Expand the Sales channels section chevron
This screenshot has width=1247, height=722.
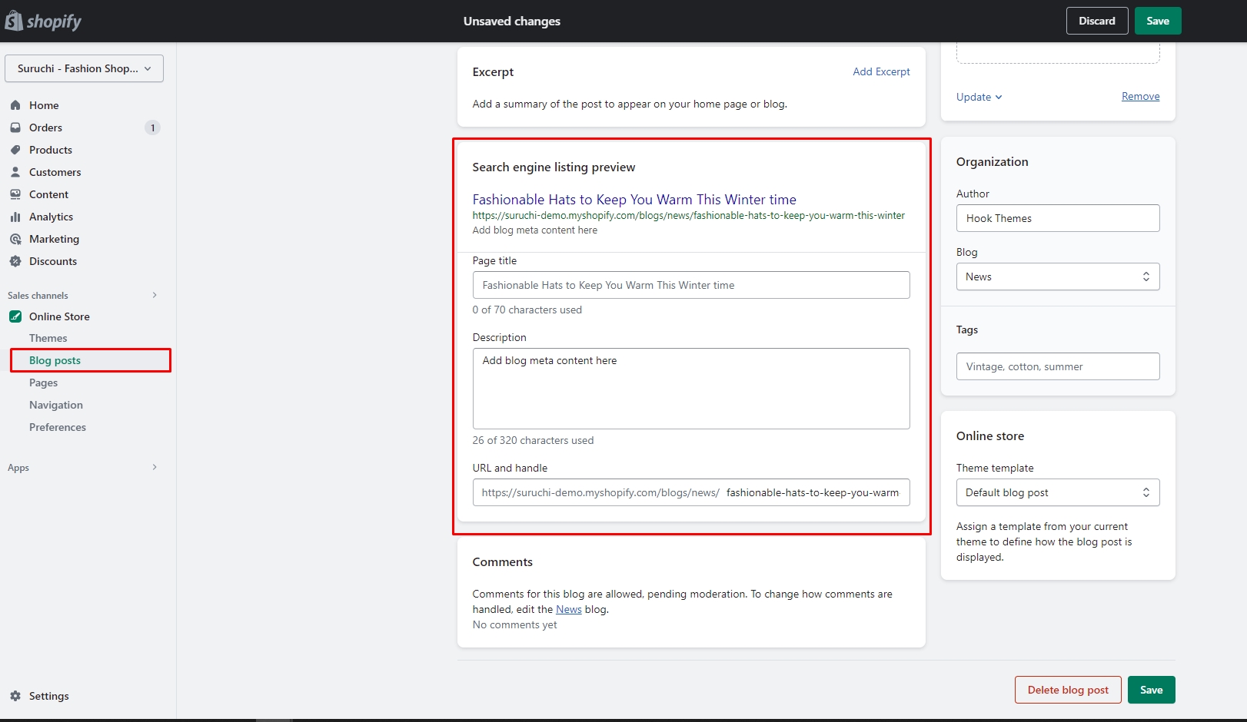155,295
